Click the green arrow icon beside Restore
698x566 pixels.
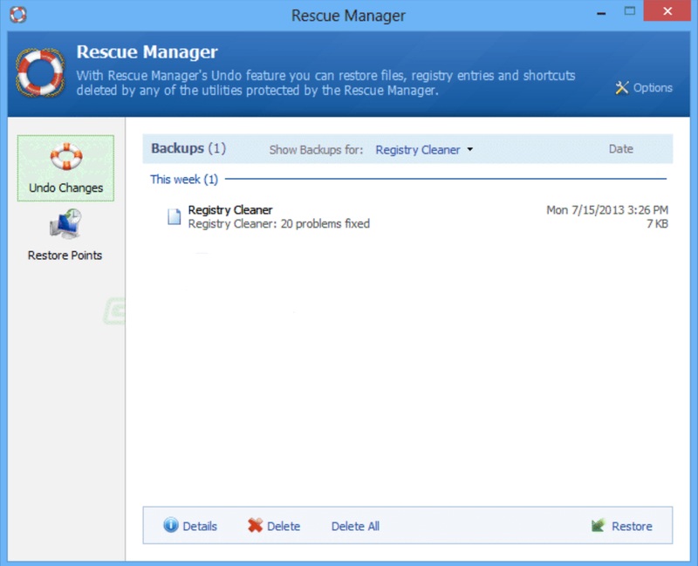(599, 526)
